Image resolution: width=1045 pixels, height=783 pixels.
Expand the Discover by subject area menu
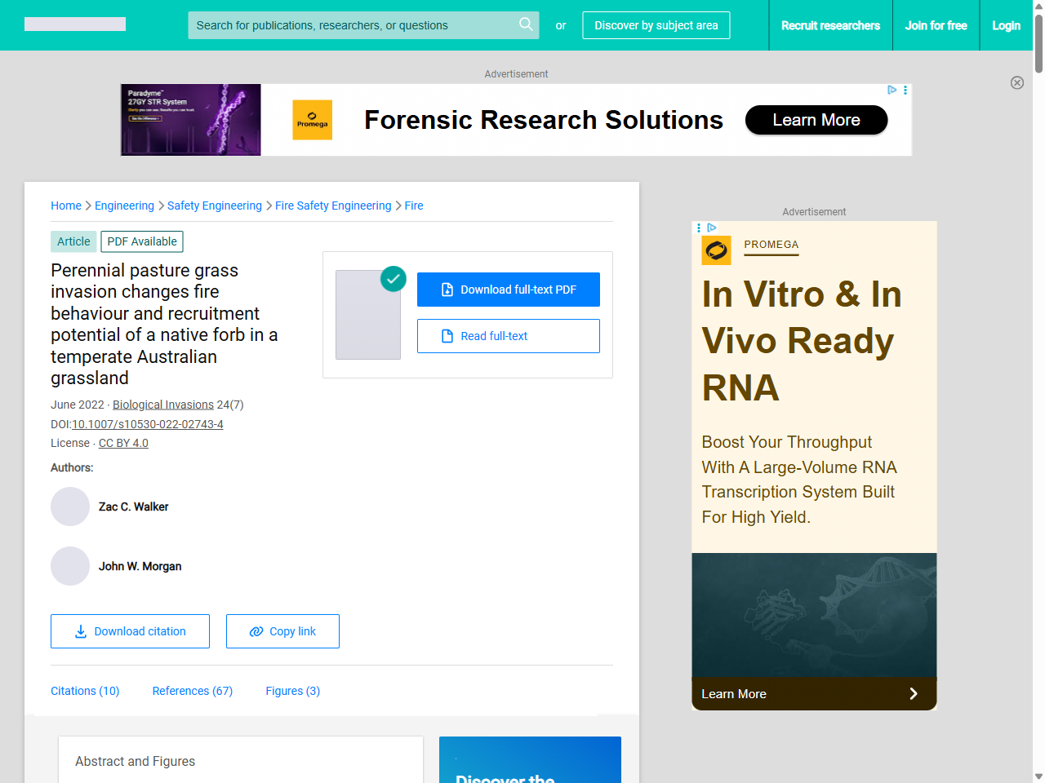point(656,25)
